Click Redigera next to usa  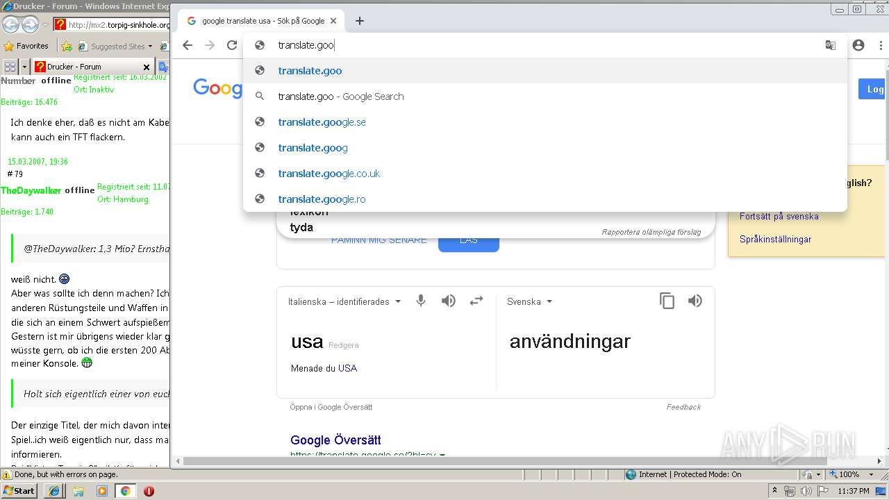tap(343, 345)
